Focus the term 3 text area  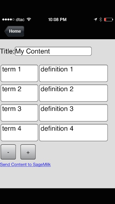point(19,113)
